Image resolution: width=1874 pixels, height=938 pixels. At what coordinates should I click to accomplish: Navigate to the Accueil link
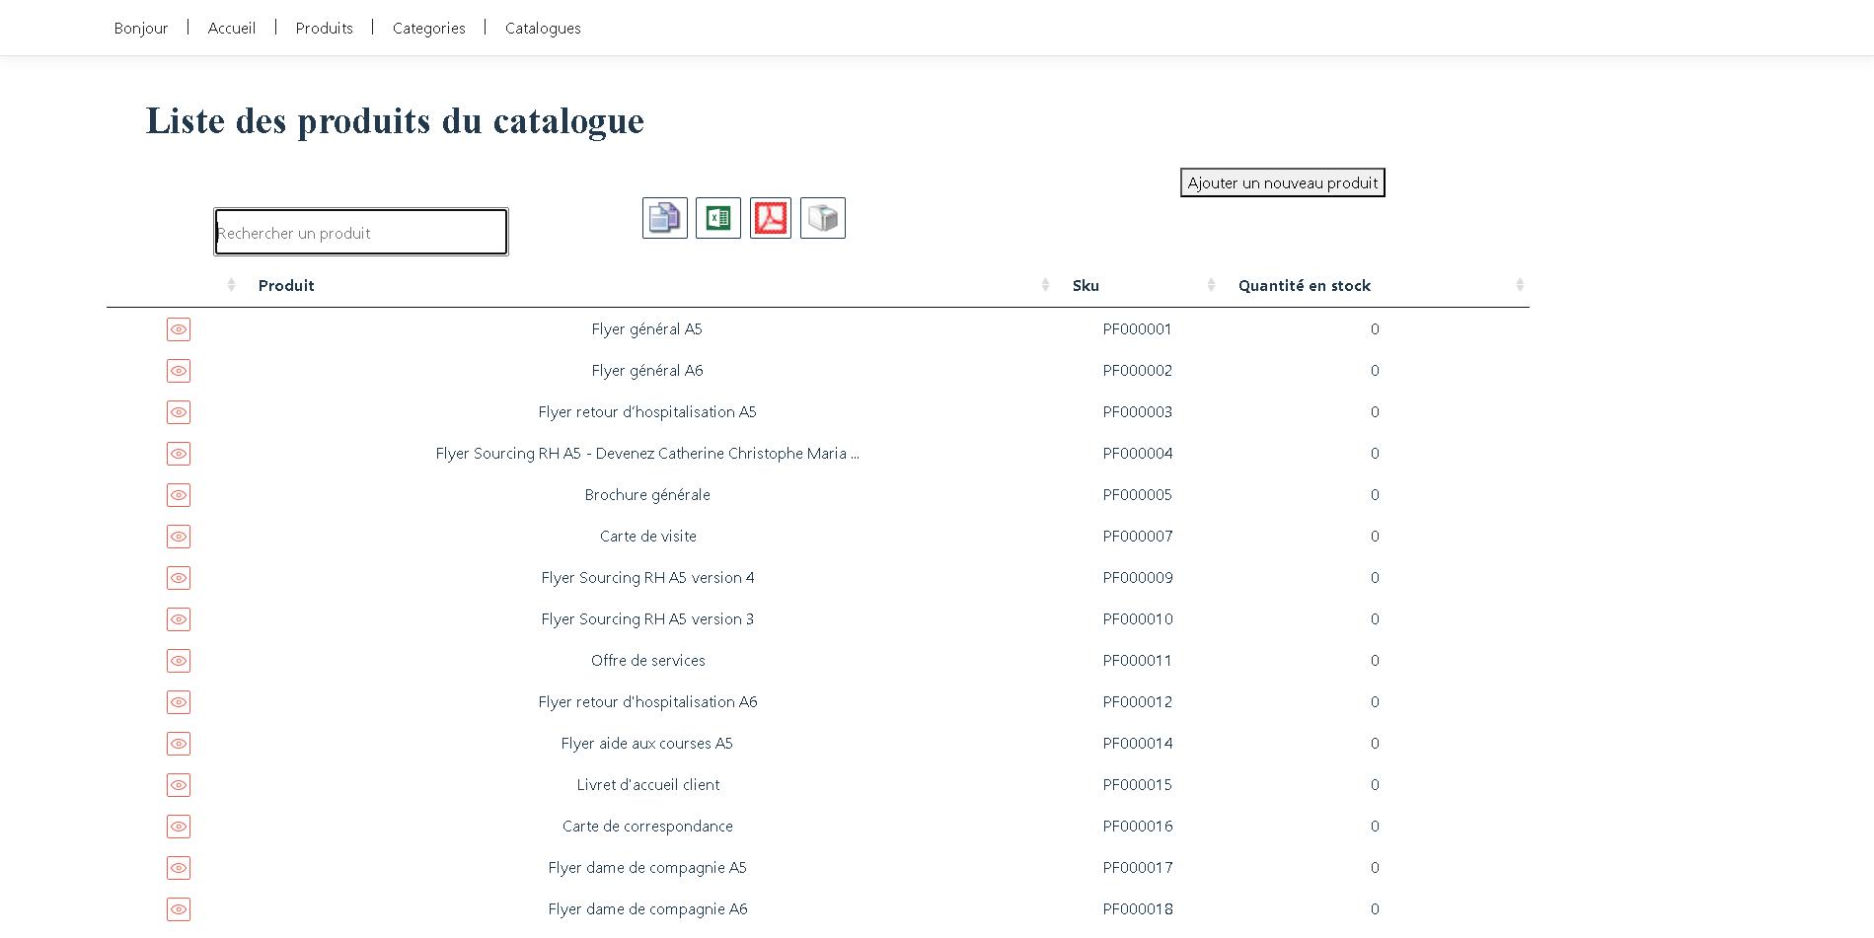[232, 29]
